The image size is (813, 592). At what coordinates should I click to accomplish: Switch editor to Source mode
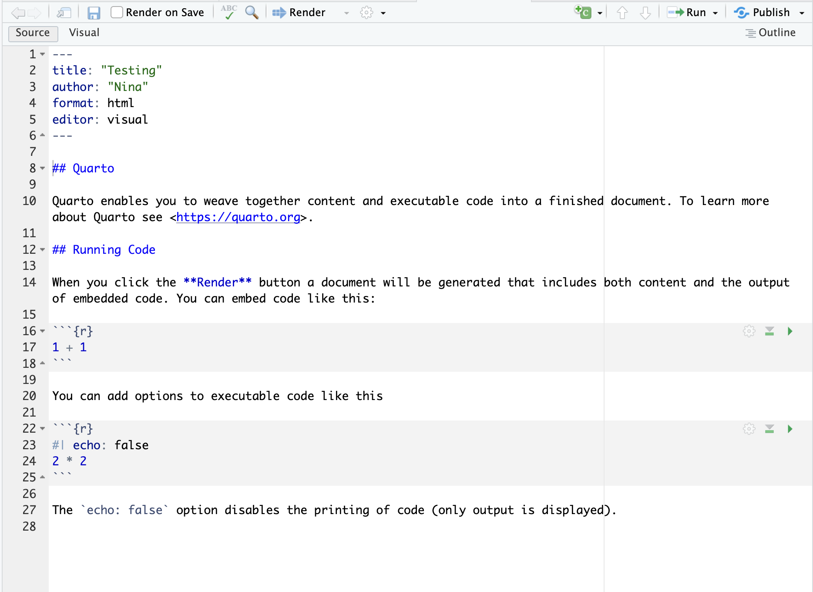33,33
